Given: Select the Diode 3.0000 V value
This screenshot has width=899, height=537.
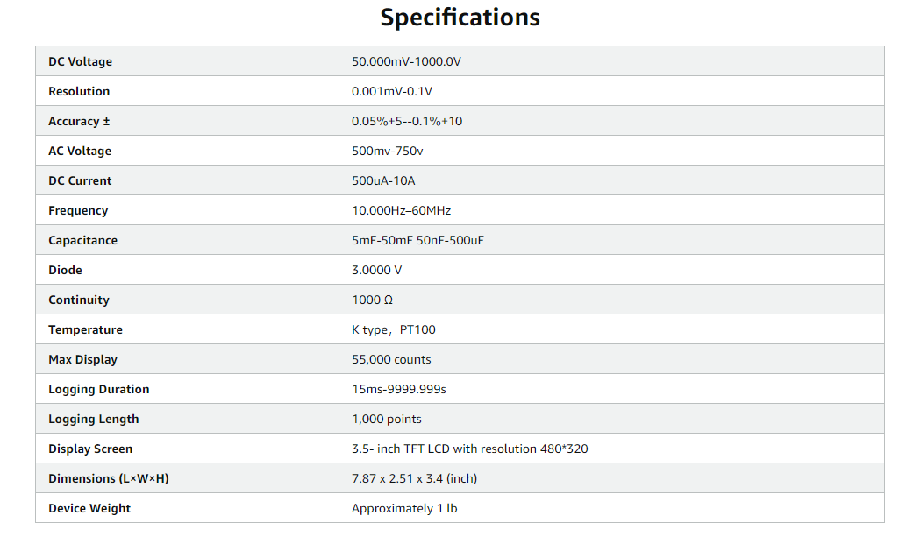Looking at the screenshot, I should click(377, 270).
